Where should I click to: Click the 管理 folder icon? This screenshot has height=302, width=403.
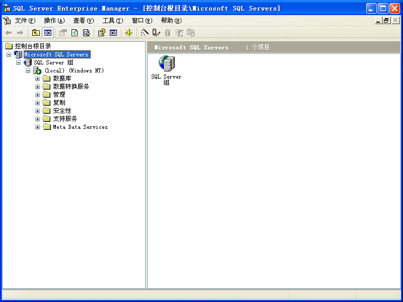46,95
